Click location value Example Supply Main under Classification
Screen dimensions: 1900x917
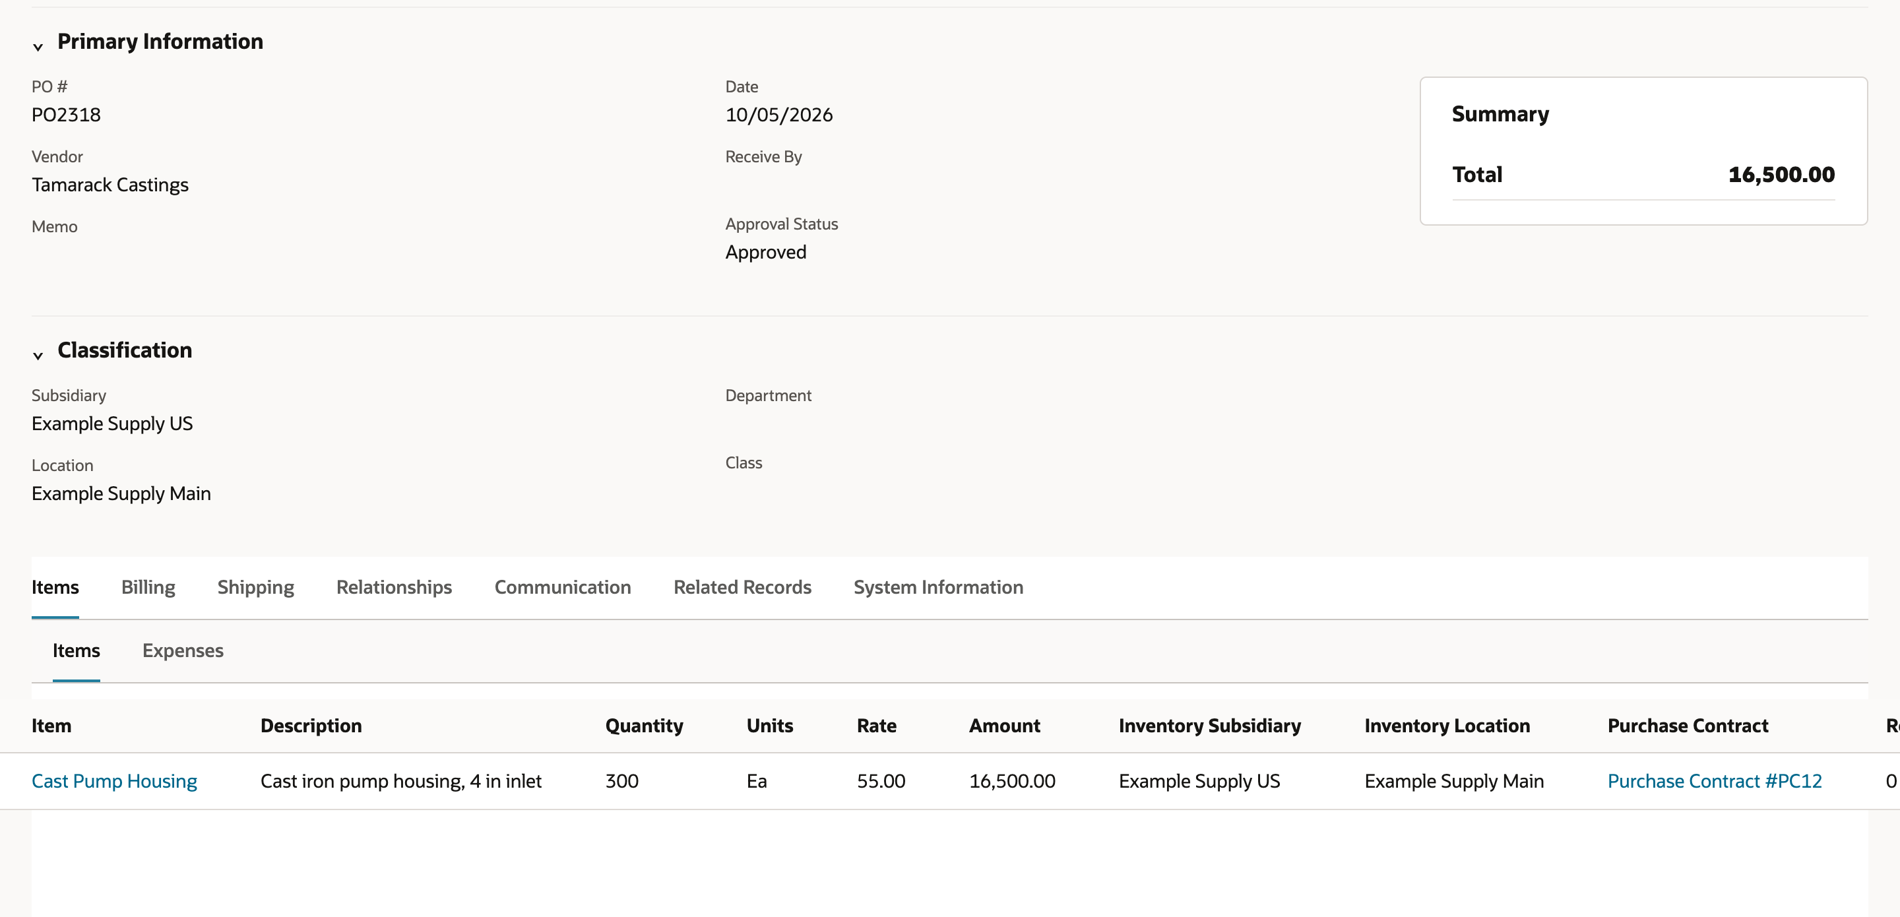pyautogui.click(x=121, y=493)
